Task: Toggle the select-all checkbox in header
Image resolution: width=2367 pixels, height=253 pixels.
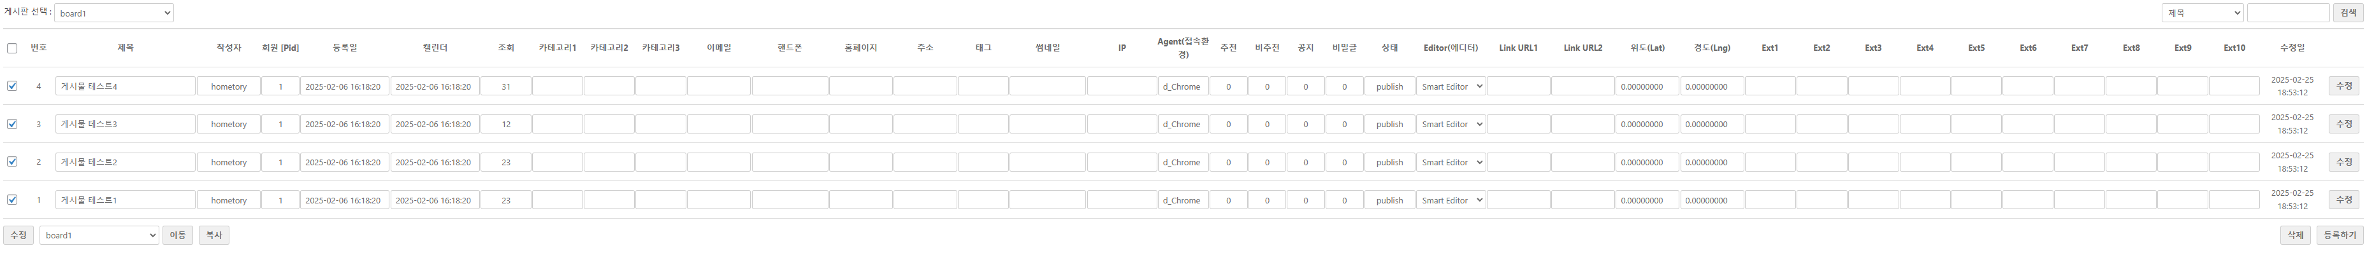Action: pos(12,48)
